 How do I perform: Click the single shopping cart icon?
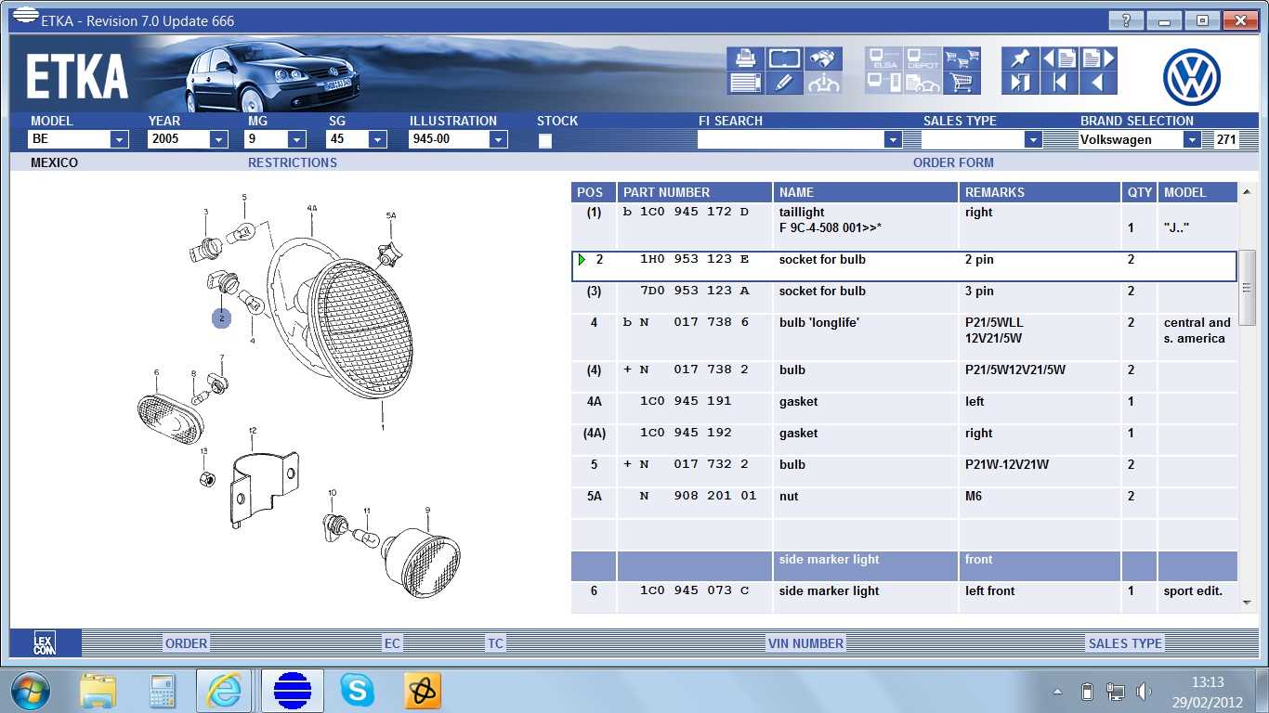point(962,83)
